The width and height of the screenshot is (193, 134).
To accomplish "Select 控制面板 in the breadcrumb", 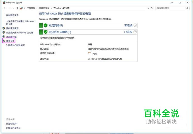I will (31, 8).
